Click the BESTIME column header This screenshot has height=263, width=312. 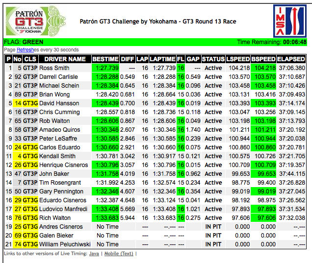(105, 59)
